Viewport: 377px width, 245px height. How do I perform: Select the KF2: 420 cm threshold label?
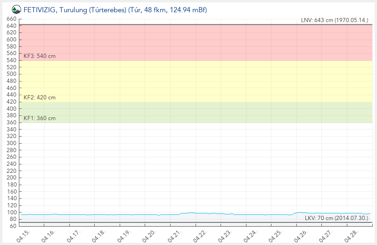pos(40,98)
